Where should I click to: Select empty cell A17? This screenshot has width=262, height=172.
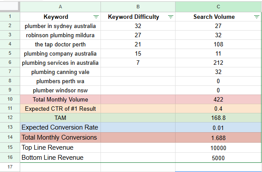click(x=60, y=167)
